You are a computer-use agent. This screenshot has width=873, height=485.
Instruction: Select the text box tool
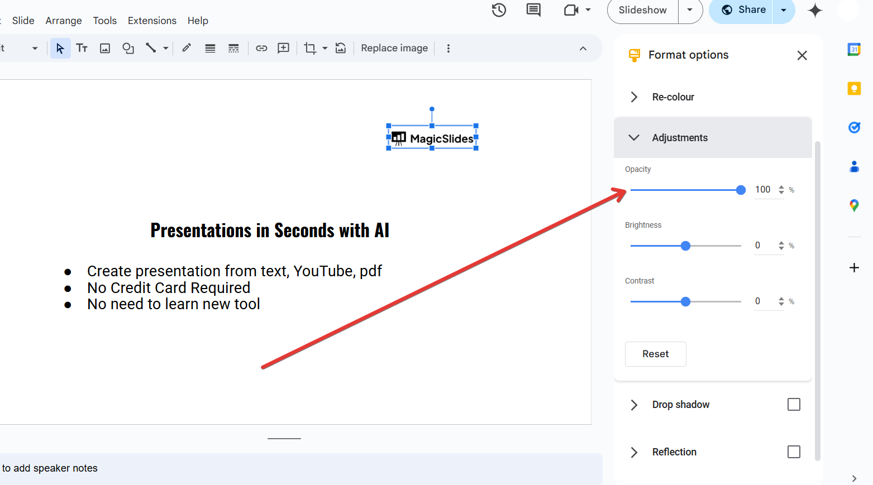point(82,49)
